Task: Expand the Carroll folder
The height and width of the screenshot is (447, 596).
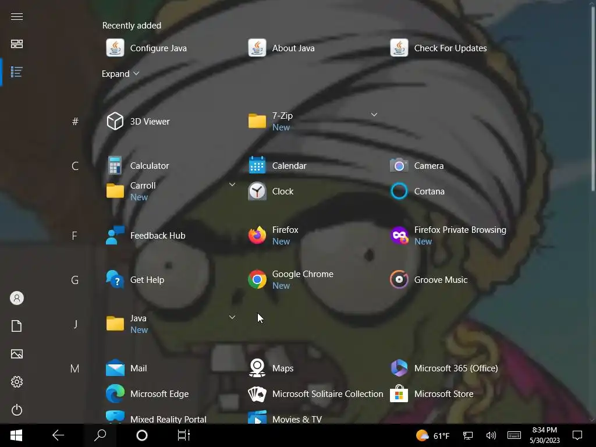Action: pyautogui.click(x=232, y=185)
